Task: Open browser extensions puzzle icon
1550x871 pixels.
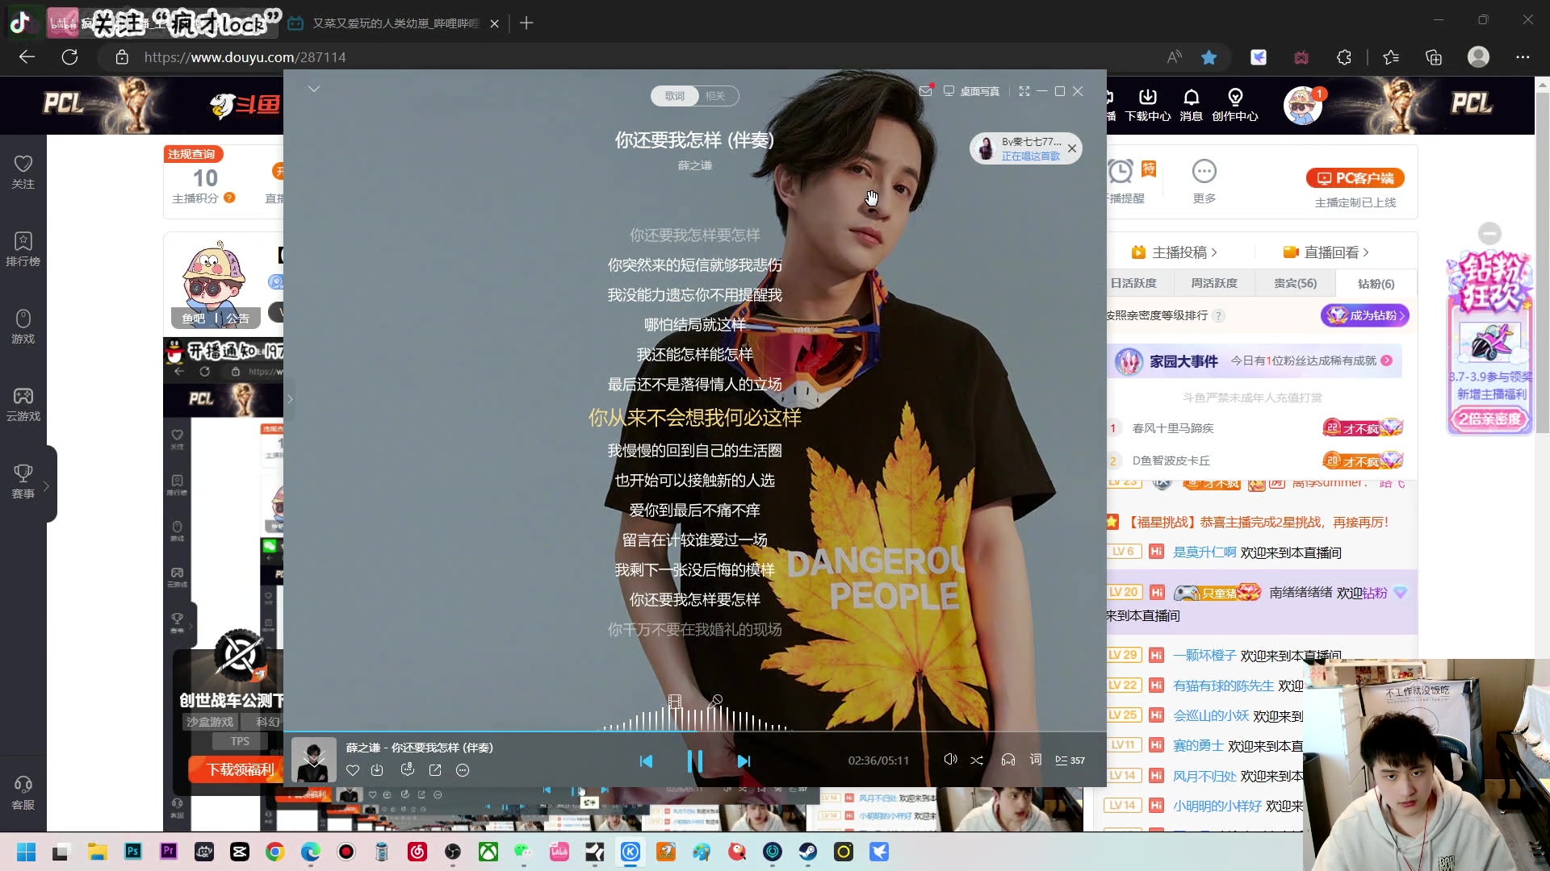Action: 1344,57
